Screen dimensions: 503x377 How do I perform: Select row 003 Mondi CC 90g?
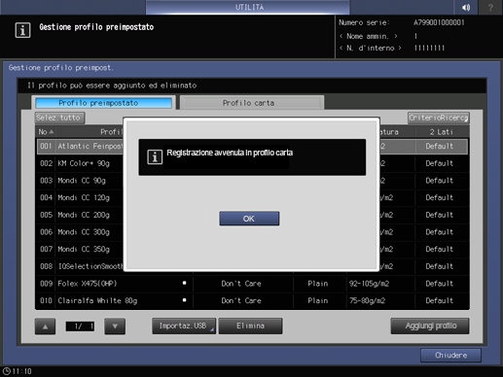tap(252, 181)
